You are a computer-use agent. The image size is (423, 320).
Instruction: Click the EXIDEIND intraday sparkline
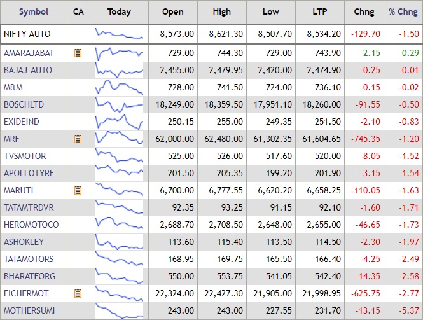[119, 122]
